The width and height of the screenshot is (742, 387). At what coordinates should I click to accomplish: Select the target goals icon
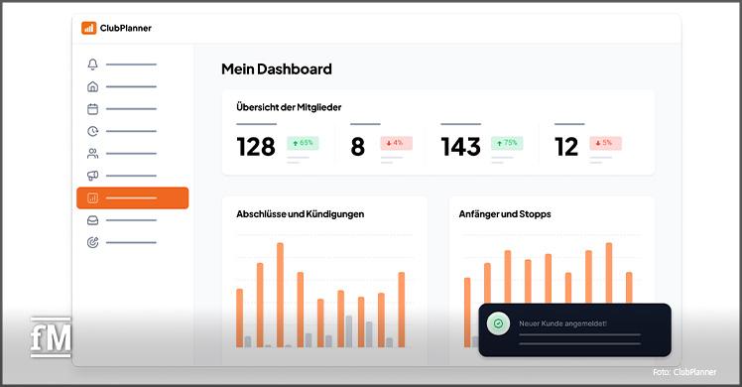93,242
